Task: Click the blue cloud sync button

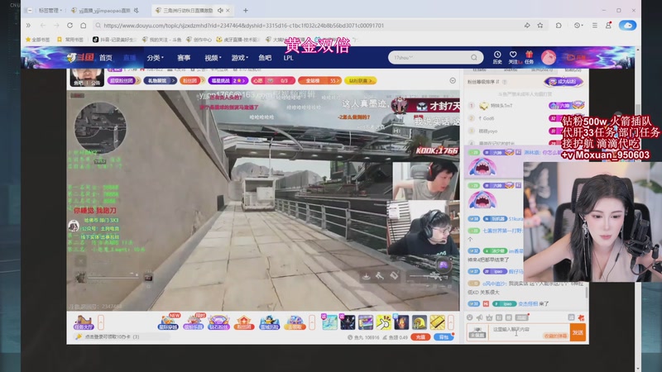Action: (x=627, y=26)
